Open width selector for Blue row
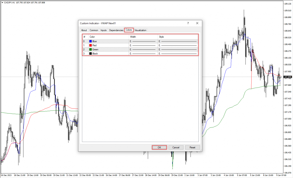This screenshot has height=178, width=293. pos(143,41)
